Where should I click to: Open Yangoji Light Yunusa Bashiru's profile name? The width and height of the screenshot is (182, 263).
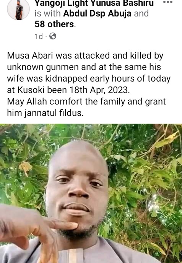point(94,3)
